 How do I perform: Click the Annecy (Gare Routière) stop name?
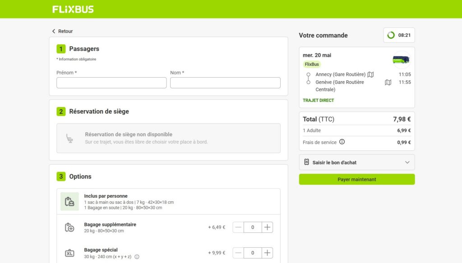click(x=340, y=74)
